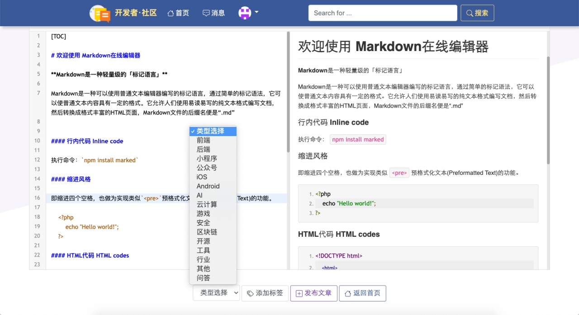
Task: Select 区块链 category option
Action: click(213, 232)
